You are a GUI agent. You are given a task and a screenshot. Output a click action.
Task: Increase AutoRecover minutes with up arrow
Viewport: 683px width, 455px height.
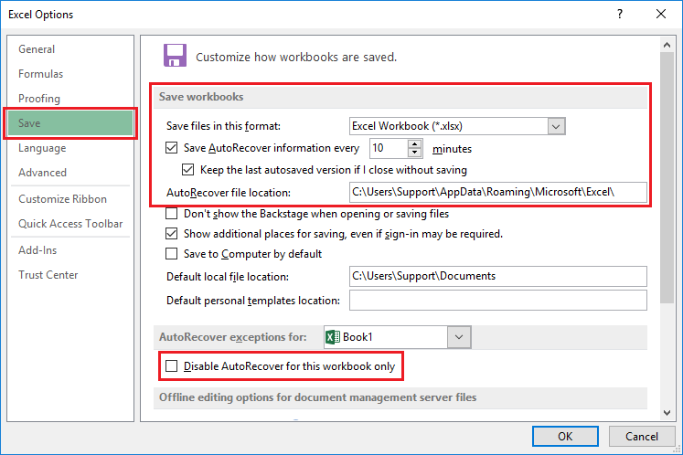click(x=416, y=143)
